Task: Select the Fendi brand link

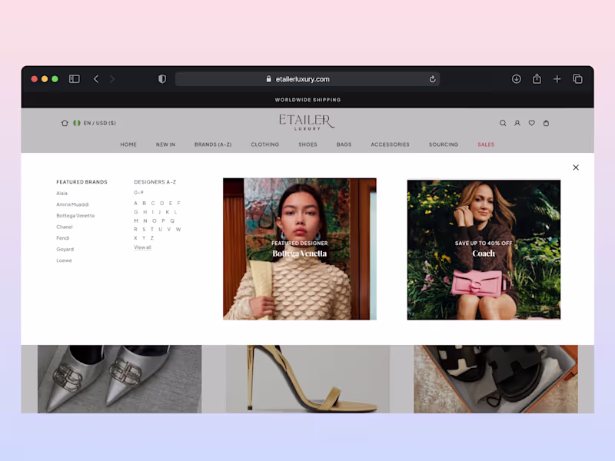Action: [x=63, y=238]
